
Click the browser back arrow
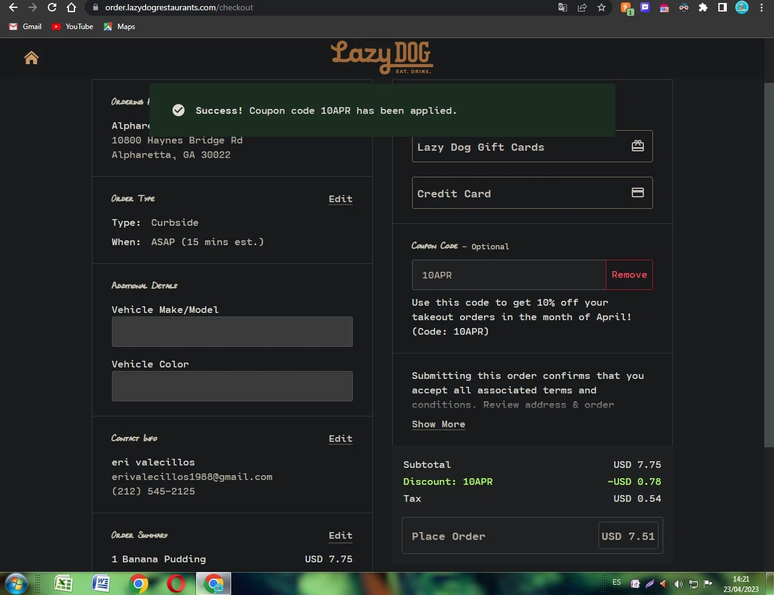[13, 8]
